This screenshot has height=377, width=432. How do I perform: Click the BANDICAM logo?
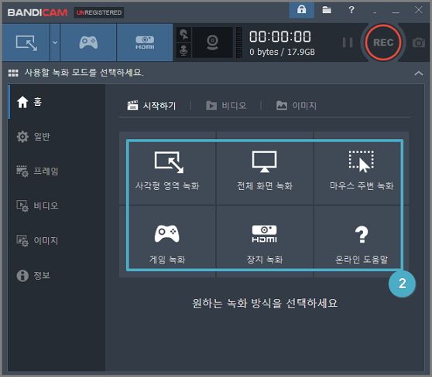(x=37, y=12)
